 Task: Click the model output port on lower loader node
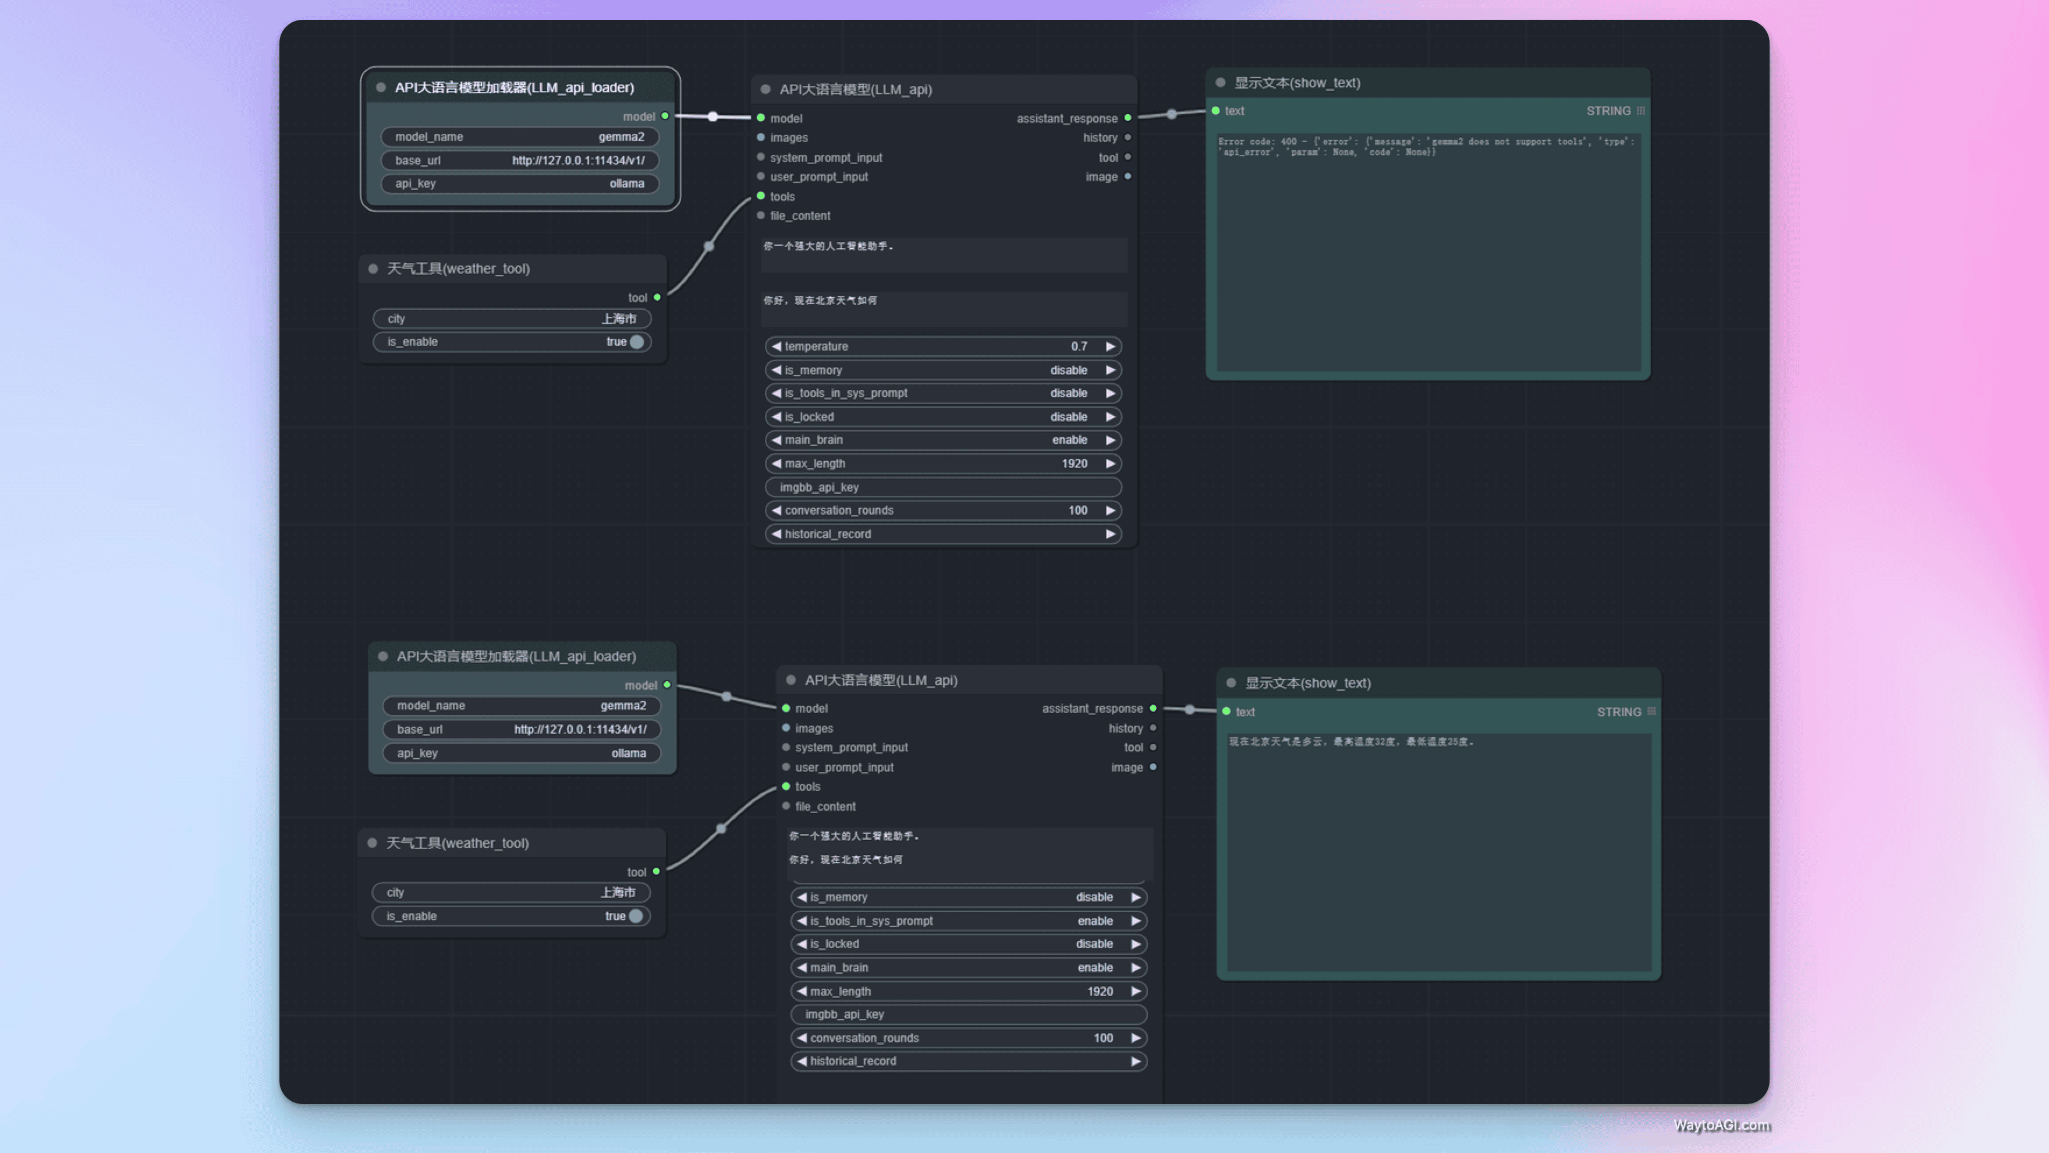click(667, 685)
